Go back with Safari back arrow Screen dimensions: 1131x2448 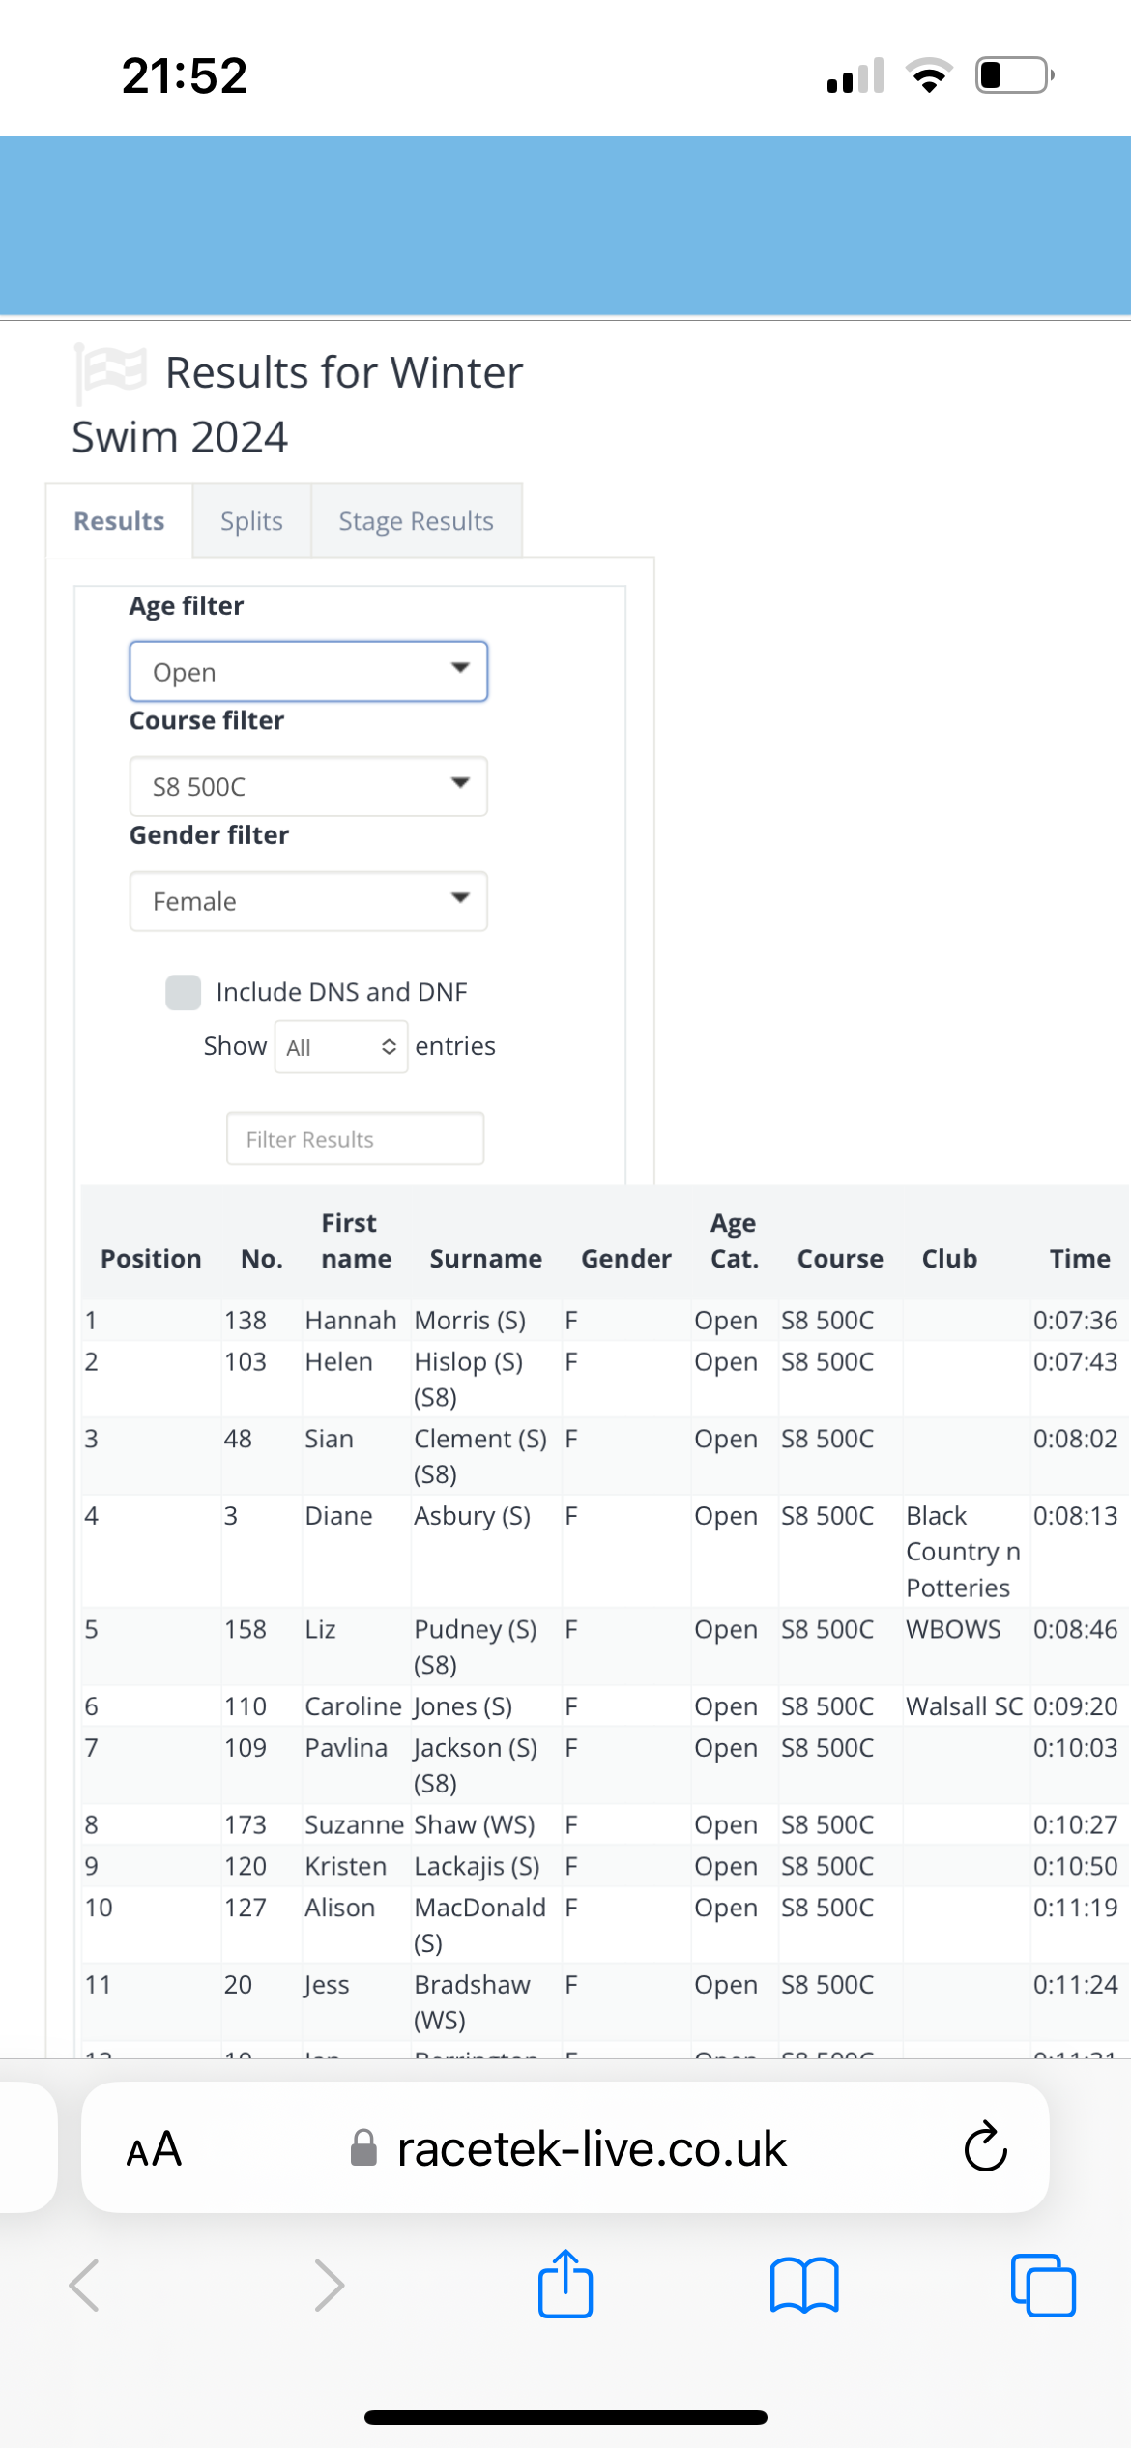85,2286
